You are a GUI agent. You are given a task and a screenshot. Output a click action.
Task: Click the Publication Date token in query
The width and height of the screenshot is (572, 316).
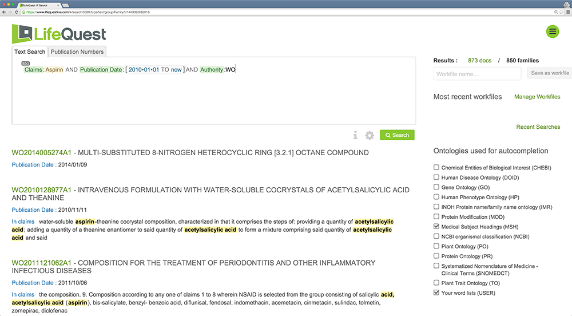(101, 70)
